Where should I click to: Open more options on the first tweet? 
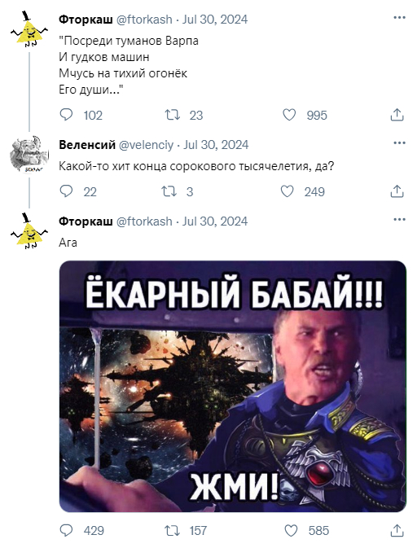point(399,17)
